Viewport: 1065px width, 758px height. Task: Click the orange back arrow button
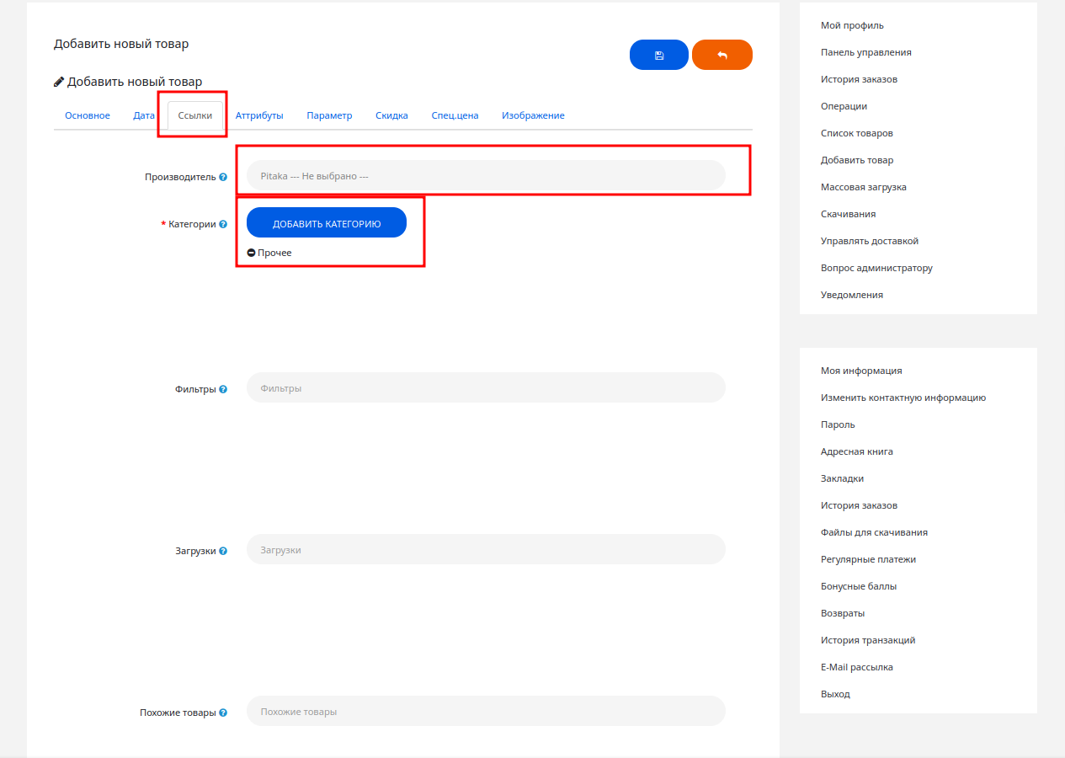[x=722, y=55]
